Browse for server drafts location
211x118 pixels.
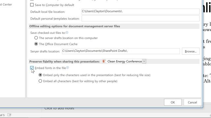tap(191, 51)
